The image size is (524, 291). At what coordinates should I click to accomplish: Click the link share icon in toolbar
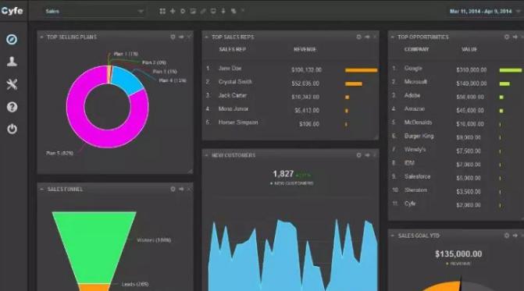tap(203, 11)
